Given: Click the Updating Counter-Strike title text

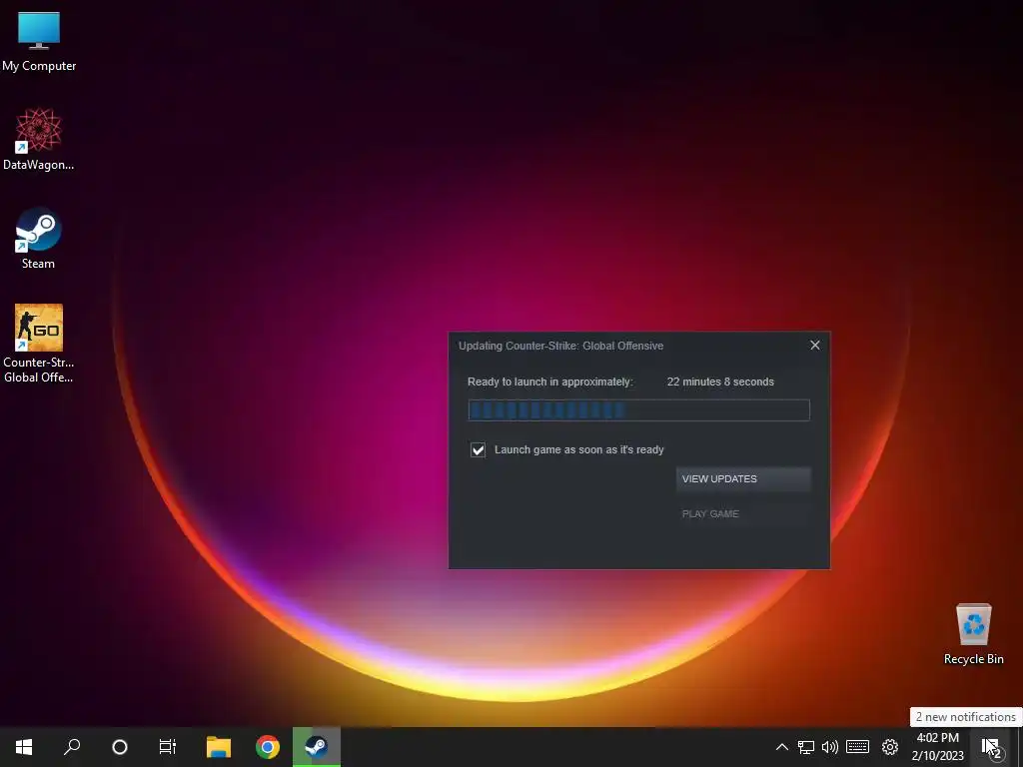Looking at the screenshot, I should [x=561, y=346].
